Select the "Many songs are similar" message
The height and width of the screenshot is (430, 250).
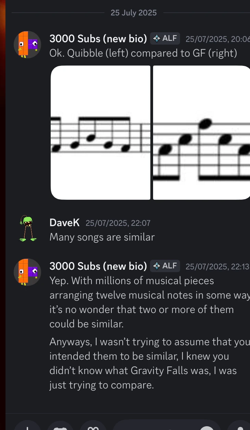pos(102,237)
